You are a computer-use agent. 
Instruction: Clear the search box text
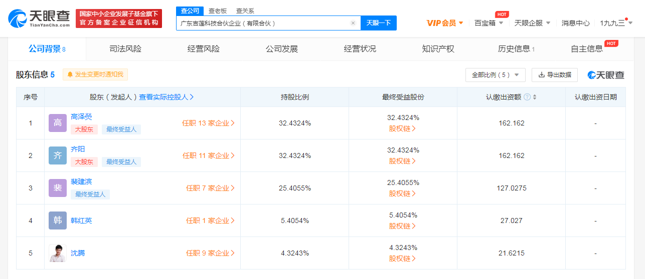pyautogui.click(x=353, y=23)
